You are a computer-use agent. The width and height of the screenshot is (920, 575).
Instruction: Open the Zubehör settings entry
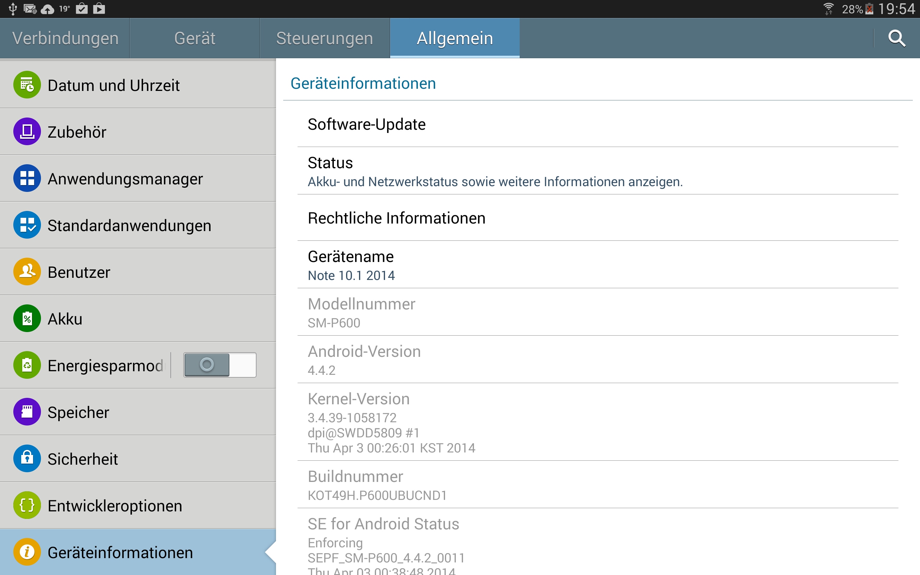coord(138,132)
